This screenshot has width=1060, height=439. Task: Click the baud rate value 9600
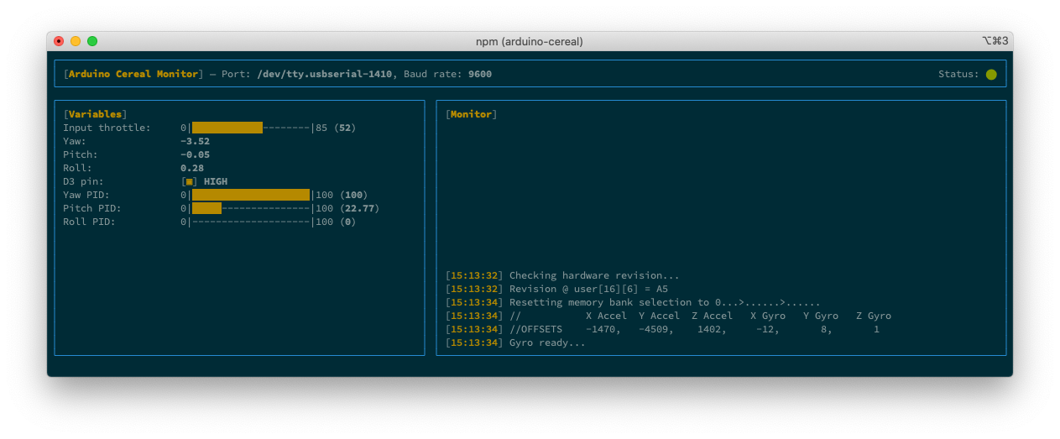(480, 74)
